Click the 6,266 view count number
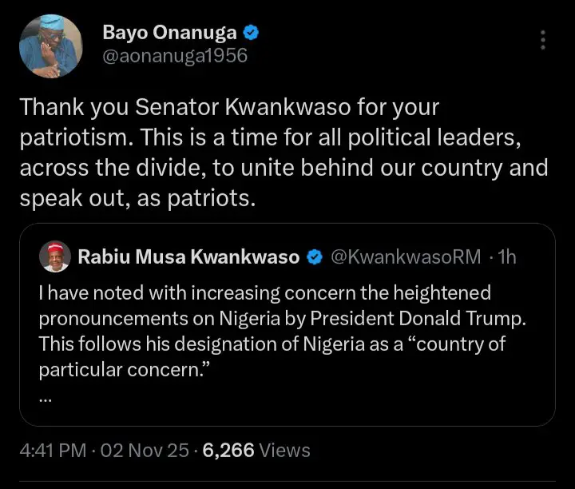The height and width of the screenshot is (489, 575). click(228, 451)
